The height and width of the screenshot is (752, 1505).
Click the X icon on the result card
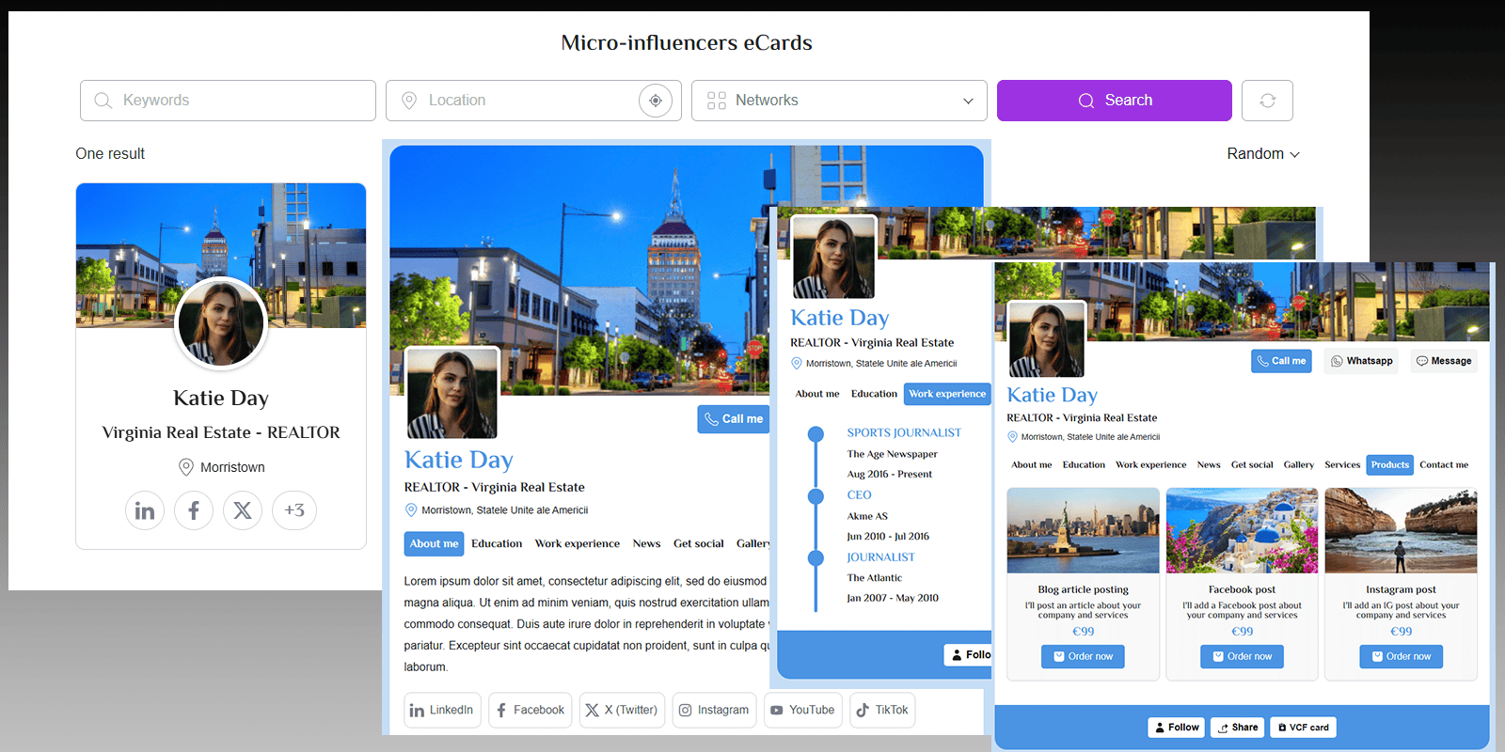[243, 510]
